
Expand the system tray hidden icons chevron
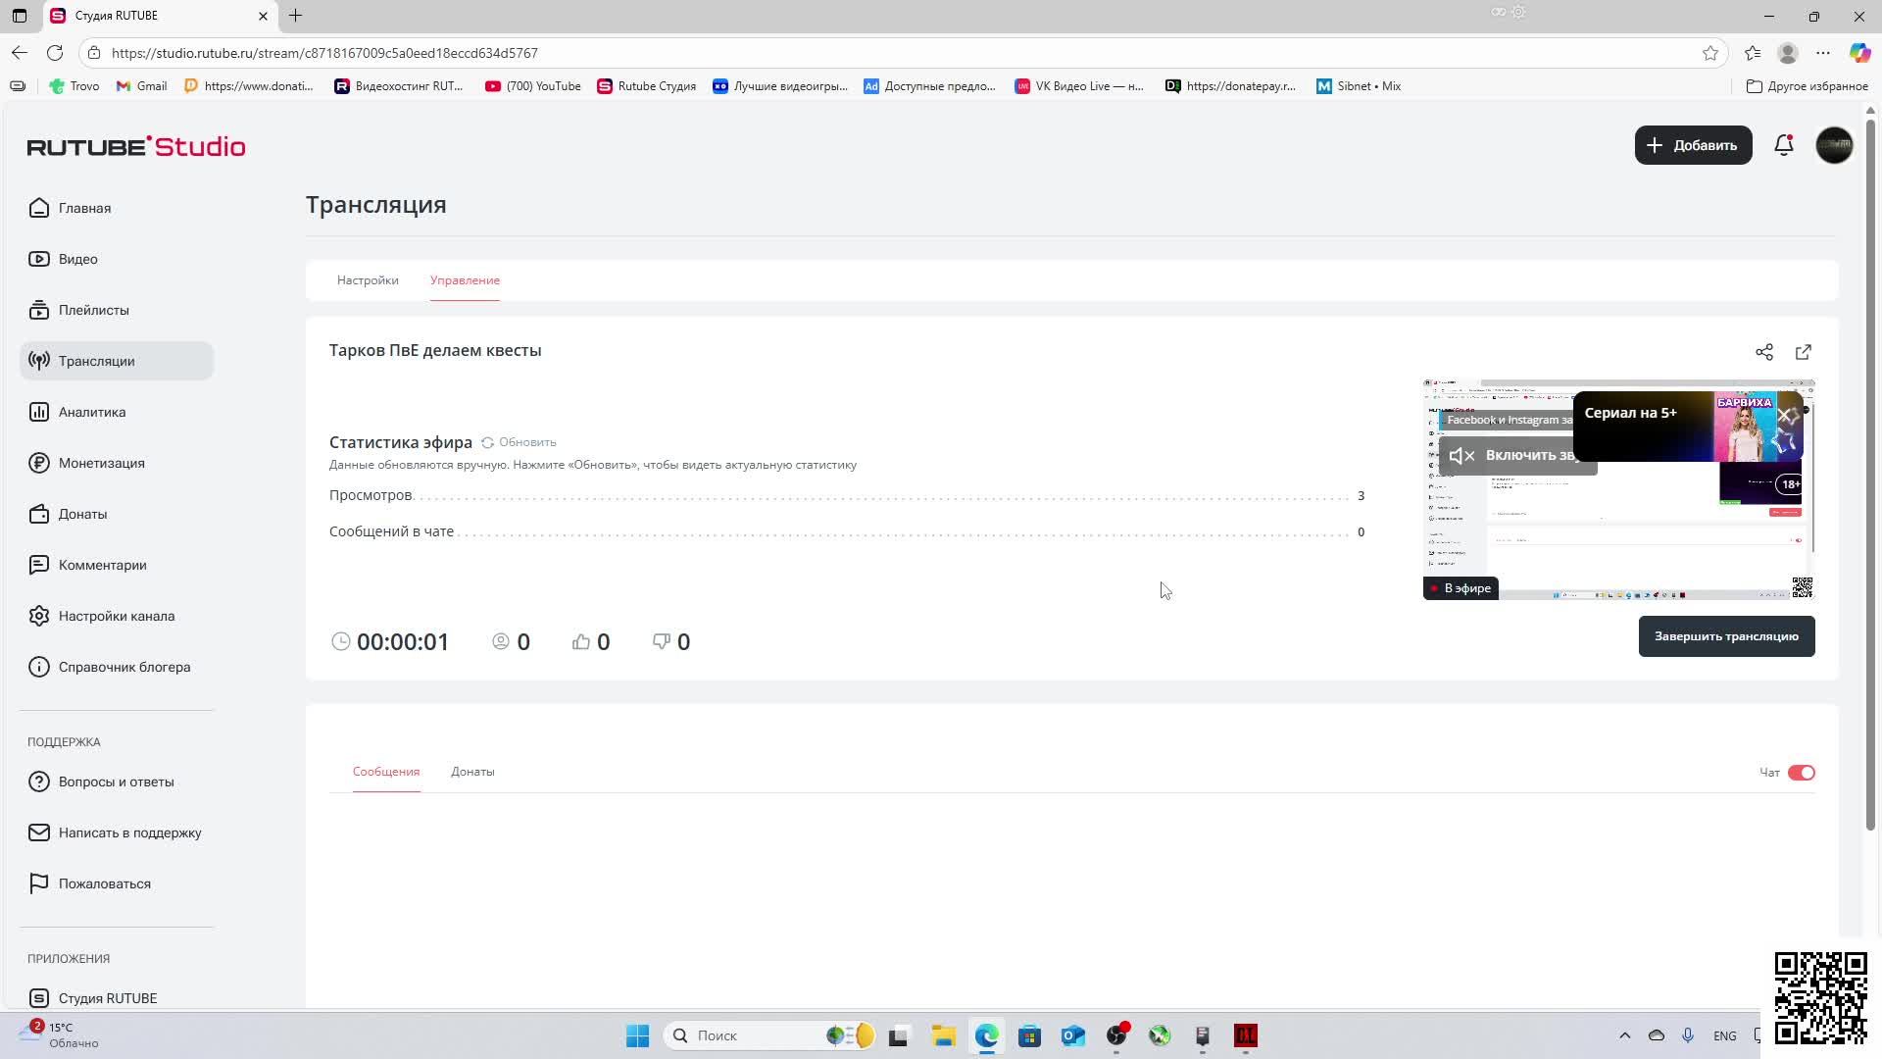[1624, 1035]
